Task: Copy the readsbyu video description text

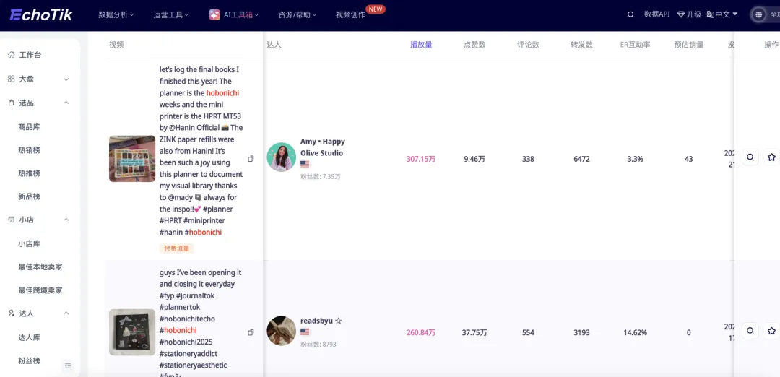Action: click(x=251, y=332)
